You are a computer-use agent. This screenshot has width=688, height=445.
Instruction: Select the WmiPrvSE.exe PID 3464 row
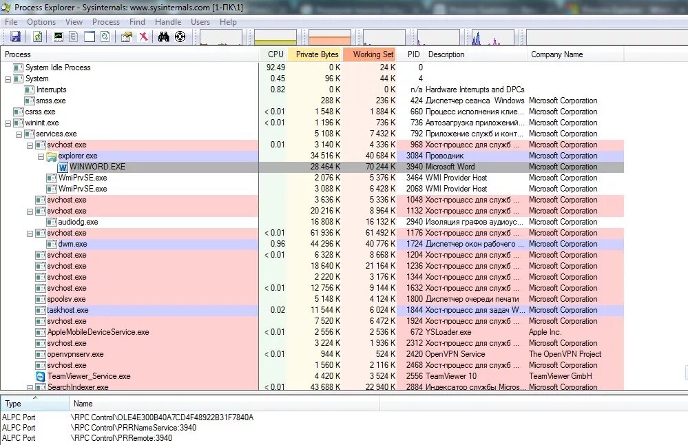(312, 178)
